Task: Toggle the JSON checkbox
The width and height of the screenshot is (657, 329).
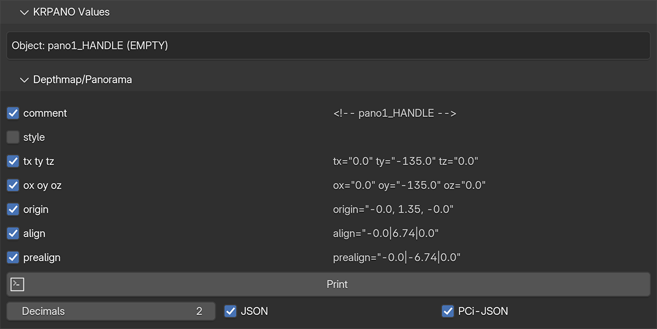Action: [x=230, y=311]
